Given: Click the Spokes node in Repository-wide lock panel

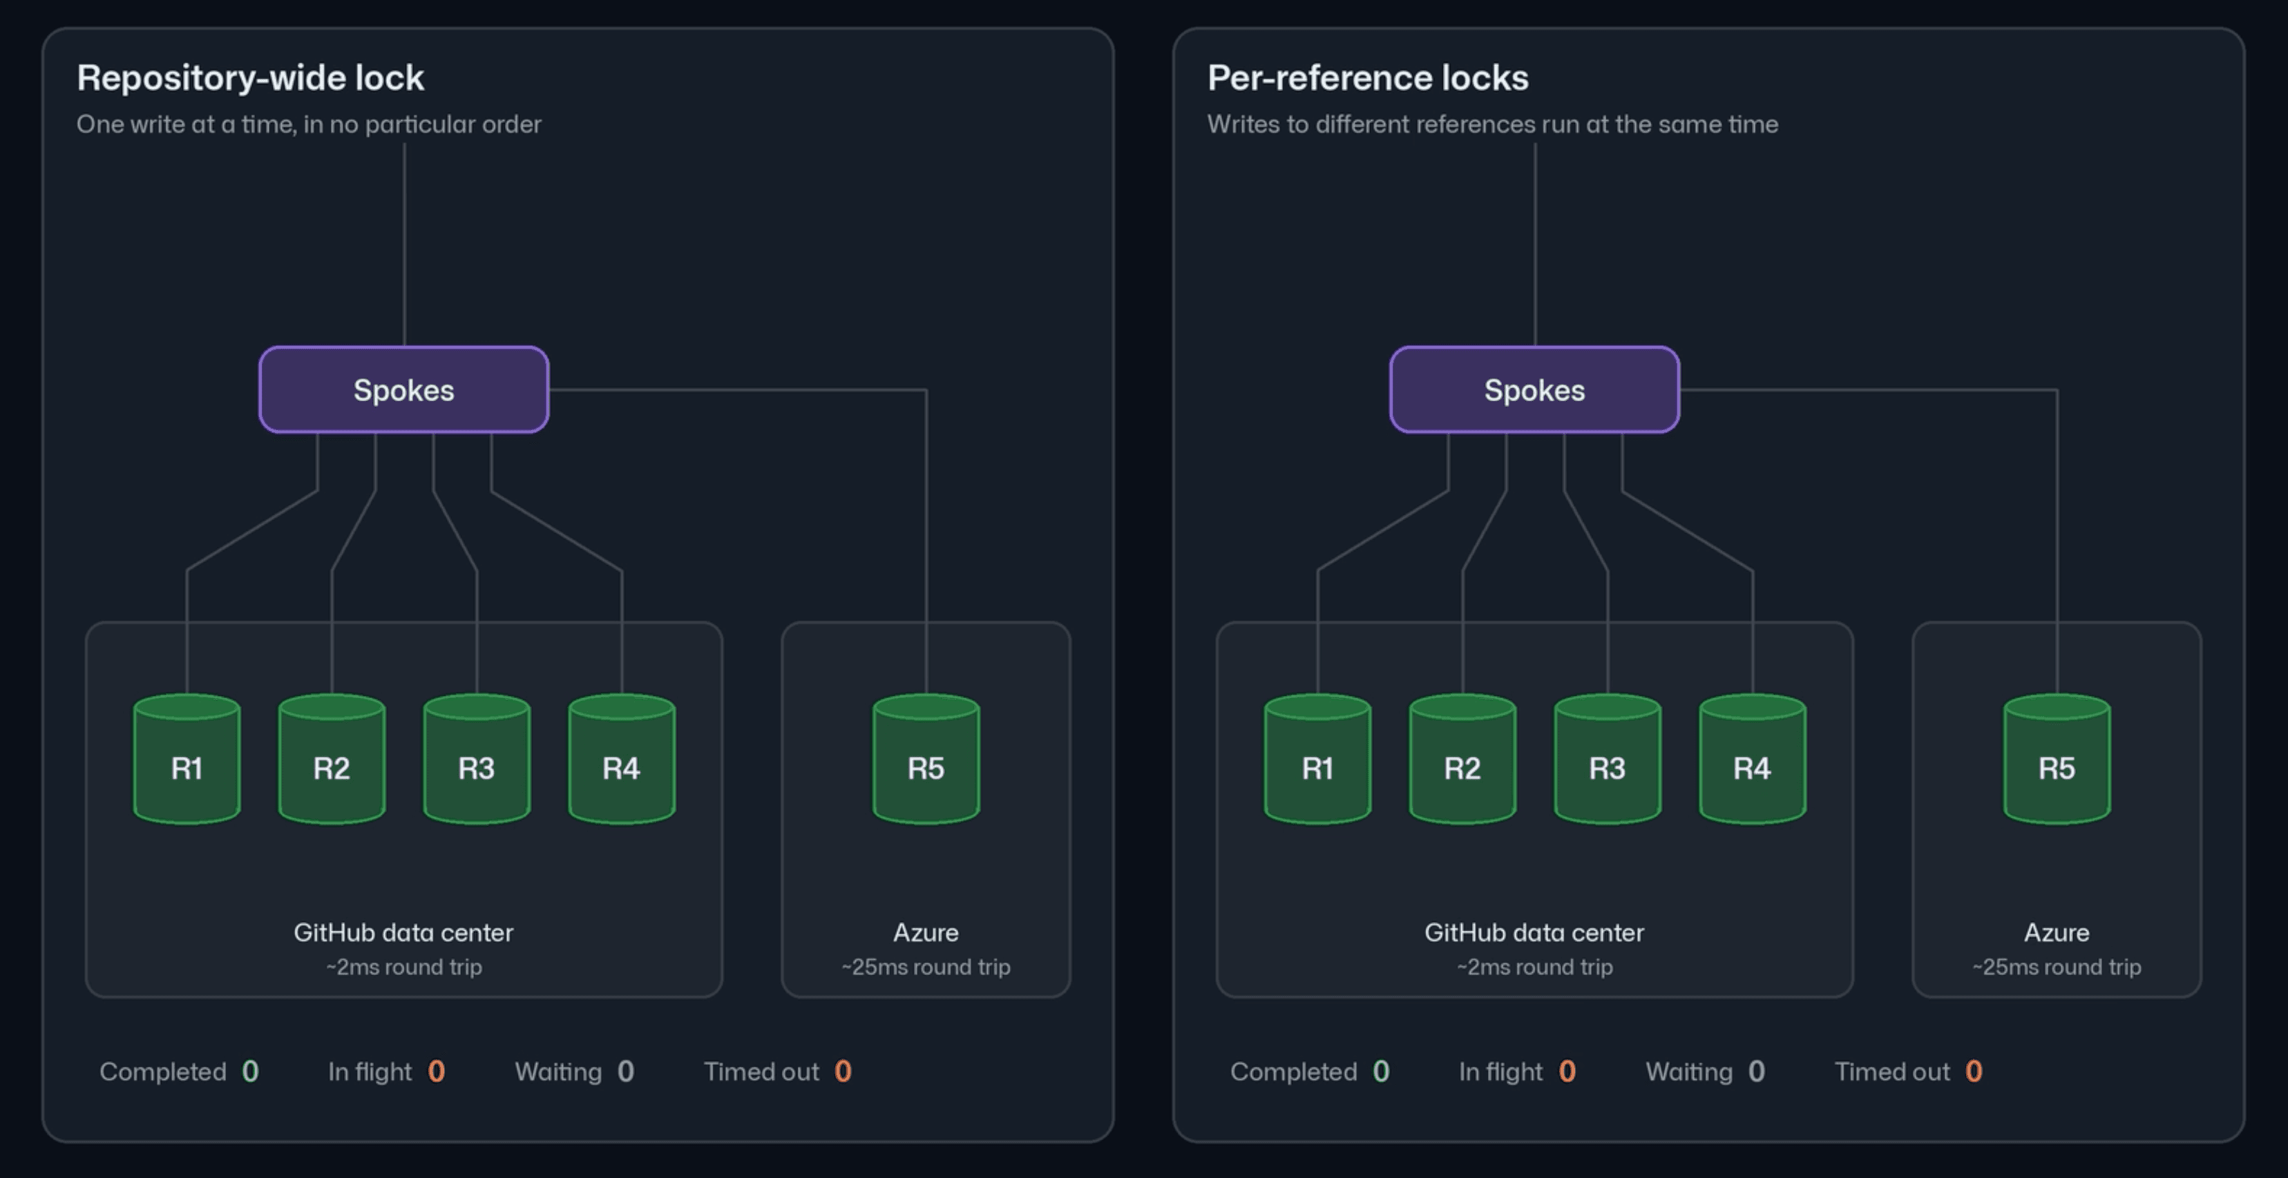Looking at the screenshot, I should pos(404,389).
